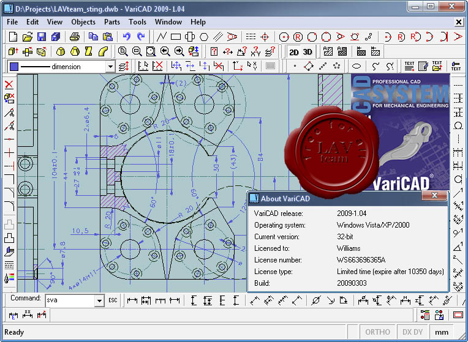The height and width of the screenshot is (342, 468).
Task: Redo with the blue forward arrow
Action: pyautogui.click(x=141, y=37)
